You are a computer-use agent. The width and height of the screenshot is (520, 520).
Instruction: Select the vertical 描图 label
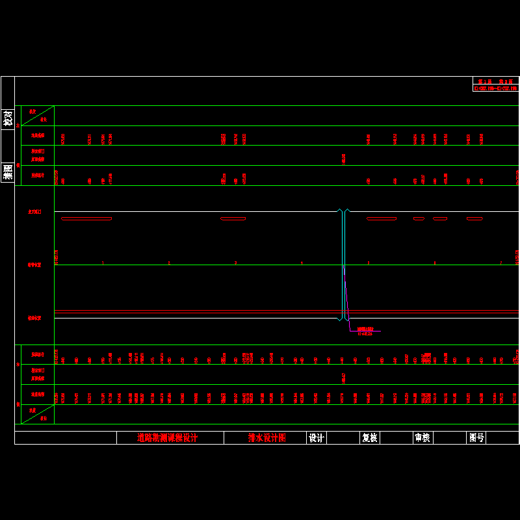8,172
